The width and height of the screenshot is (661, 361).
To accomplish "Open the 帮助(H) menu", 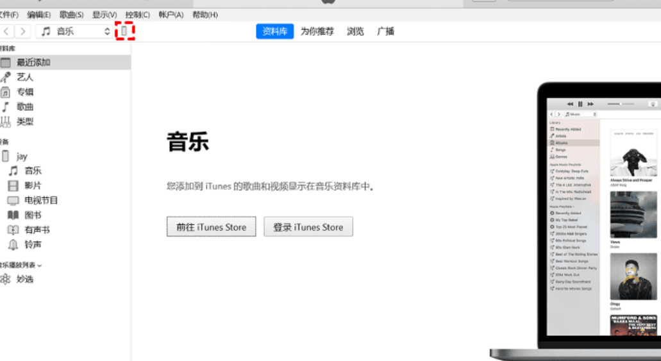I will 205,15.
